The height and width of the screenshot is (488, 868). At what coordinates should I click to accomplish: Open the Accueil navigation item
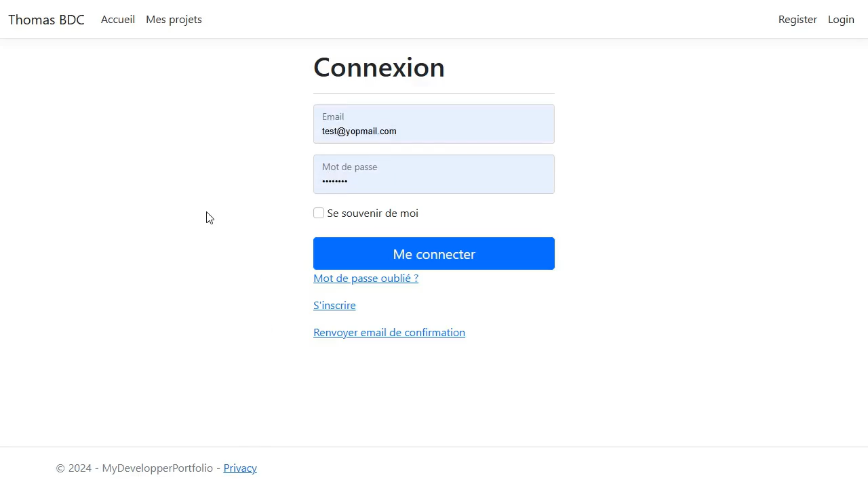[117, 20]
